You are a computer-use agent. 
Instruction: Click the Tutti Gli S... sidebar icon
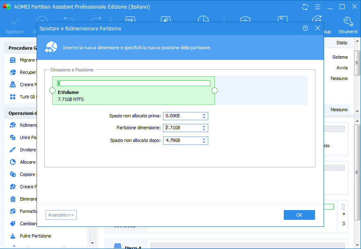(x=13, y=96)
